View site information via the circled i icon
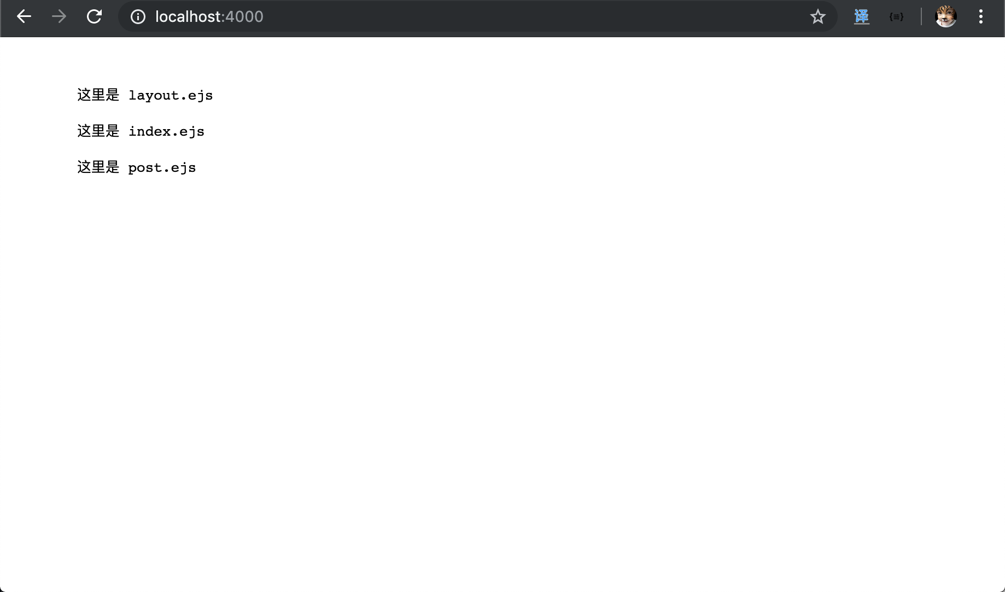 click(138, 17)
